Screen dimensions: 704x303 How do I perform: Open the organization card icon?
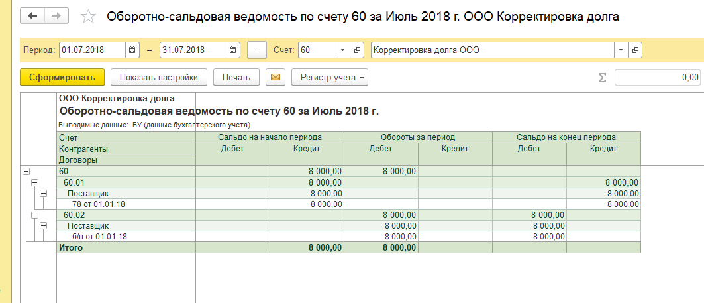click(x=635, y=50)
